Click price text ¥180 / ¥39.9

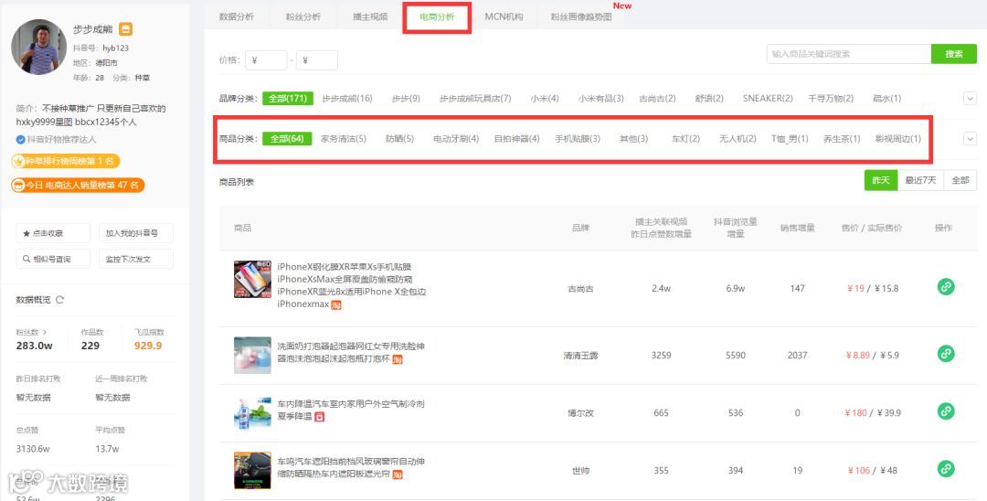click(873, 413)
